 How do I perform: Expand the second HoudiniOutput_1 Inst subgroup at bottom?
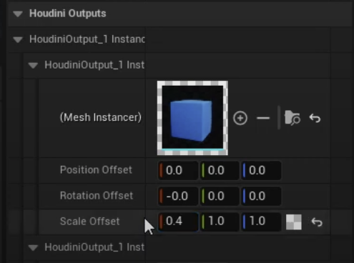33,248
